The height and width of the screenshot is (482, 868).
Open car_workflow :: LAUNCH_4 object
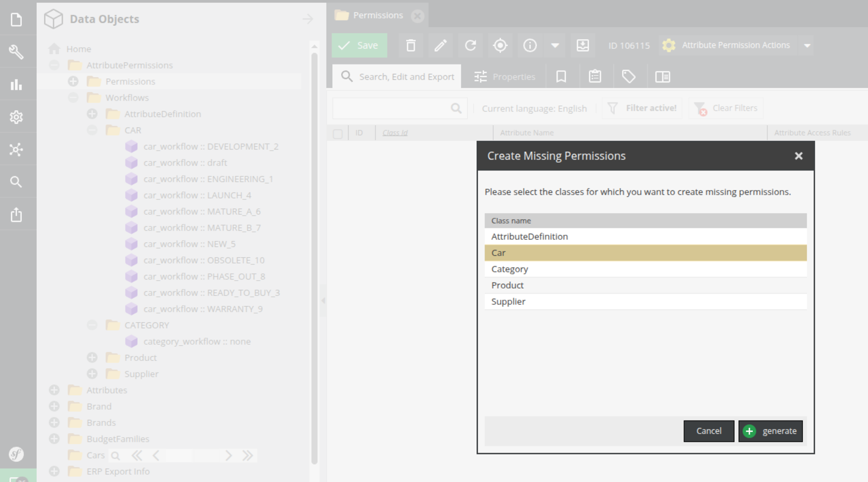click(x=197, y=195)
